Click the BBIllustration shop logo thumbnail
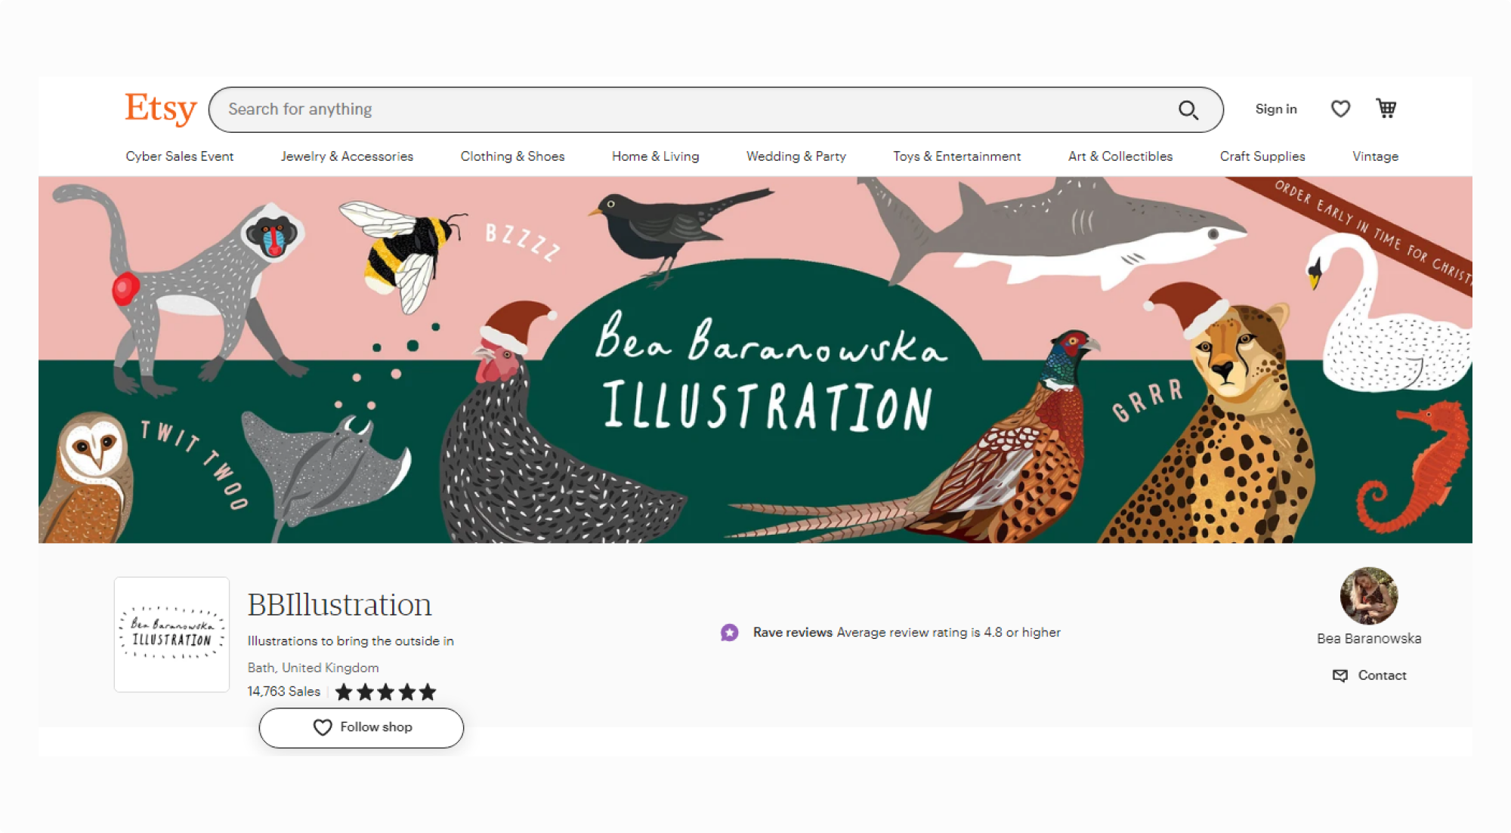This screenshot has height=833, width=1511. (x=171, y=634)
